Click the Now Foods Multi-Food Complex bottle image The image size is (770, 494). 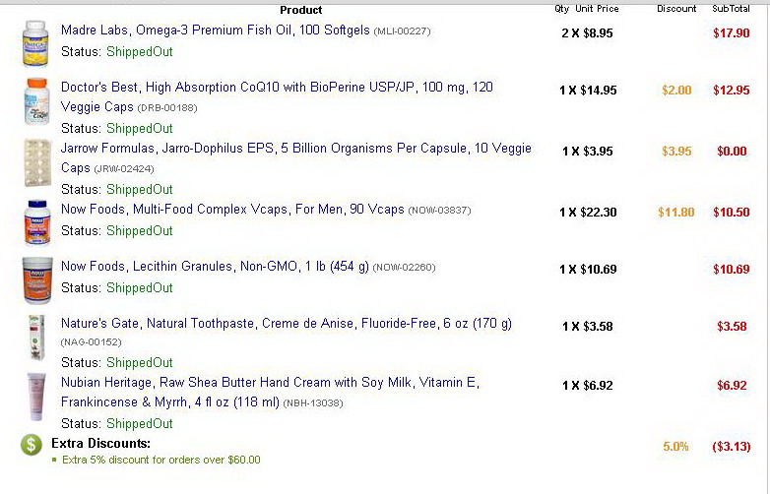[35, 222]
